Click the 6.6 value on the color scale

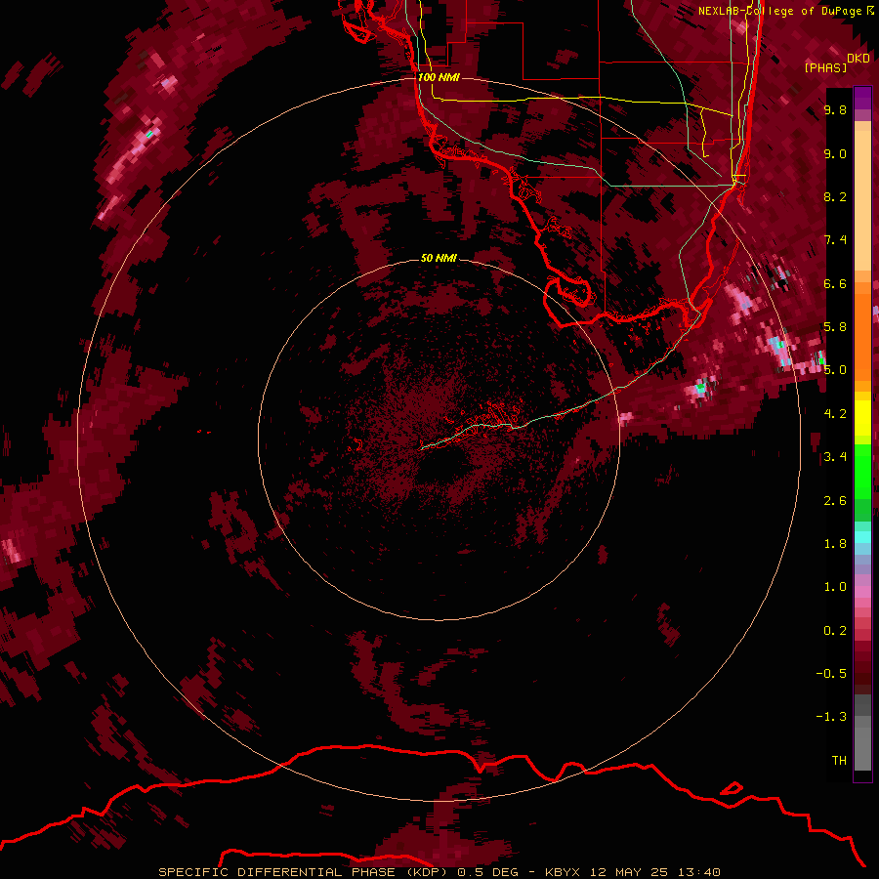click(835, 283)
